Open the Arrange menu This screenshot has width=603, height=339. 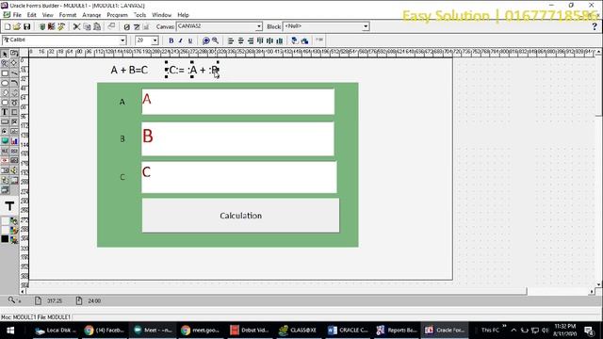[x=91, y=15]
